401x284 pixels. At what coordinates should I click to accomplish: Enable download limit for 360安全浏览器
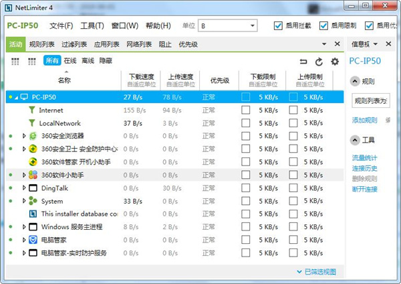coord(246,136)
